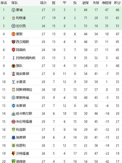
Task: Open the 南安普顿 team name link
Action: [22, 74]
